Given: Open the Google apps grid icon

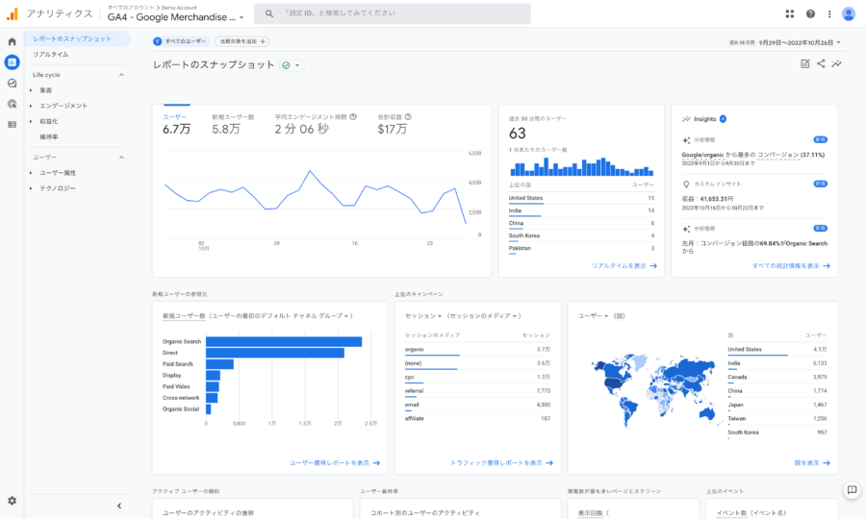Looking at the screenshot, I should pos(790,13).
